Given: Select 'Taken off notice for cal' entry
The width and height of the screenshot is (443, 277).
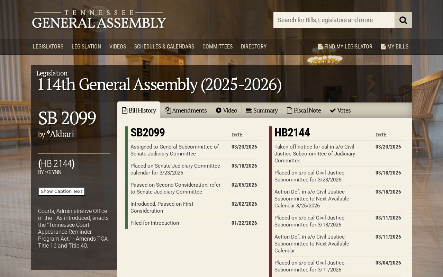Looking at the screenshot, I should 315,154.
